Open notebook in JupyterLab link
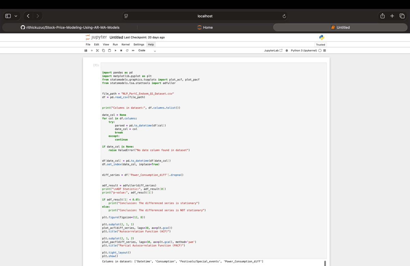Screen dimensions: 410x266 [273, 51]
